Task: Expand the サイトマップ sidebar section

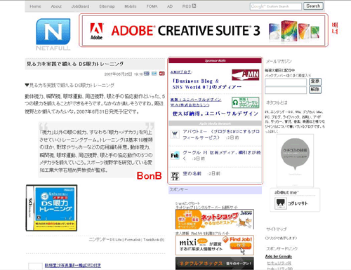Action: point(277,229)
